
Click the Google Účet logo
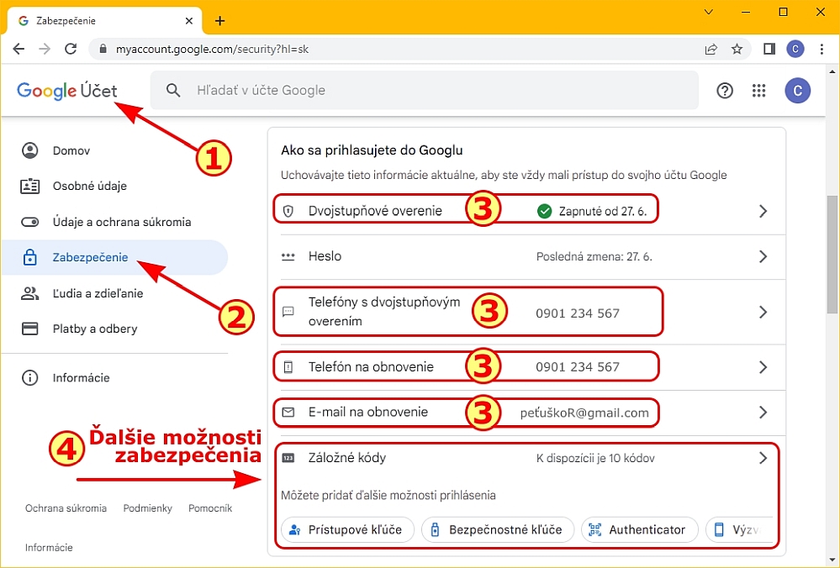tap(67, 91)
